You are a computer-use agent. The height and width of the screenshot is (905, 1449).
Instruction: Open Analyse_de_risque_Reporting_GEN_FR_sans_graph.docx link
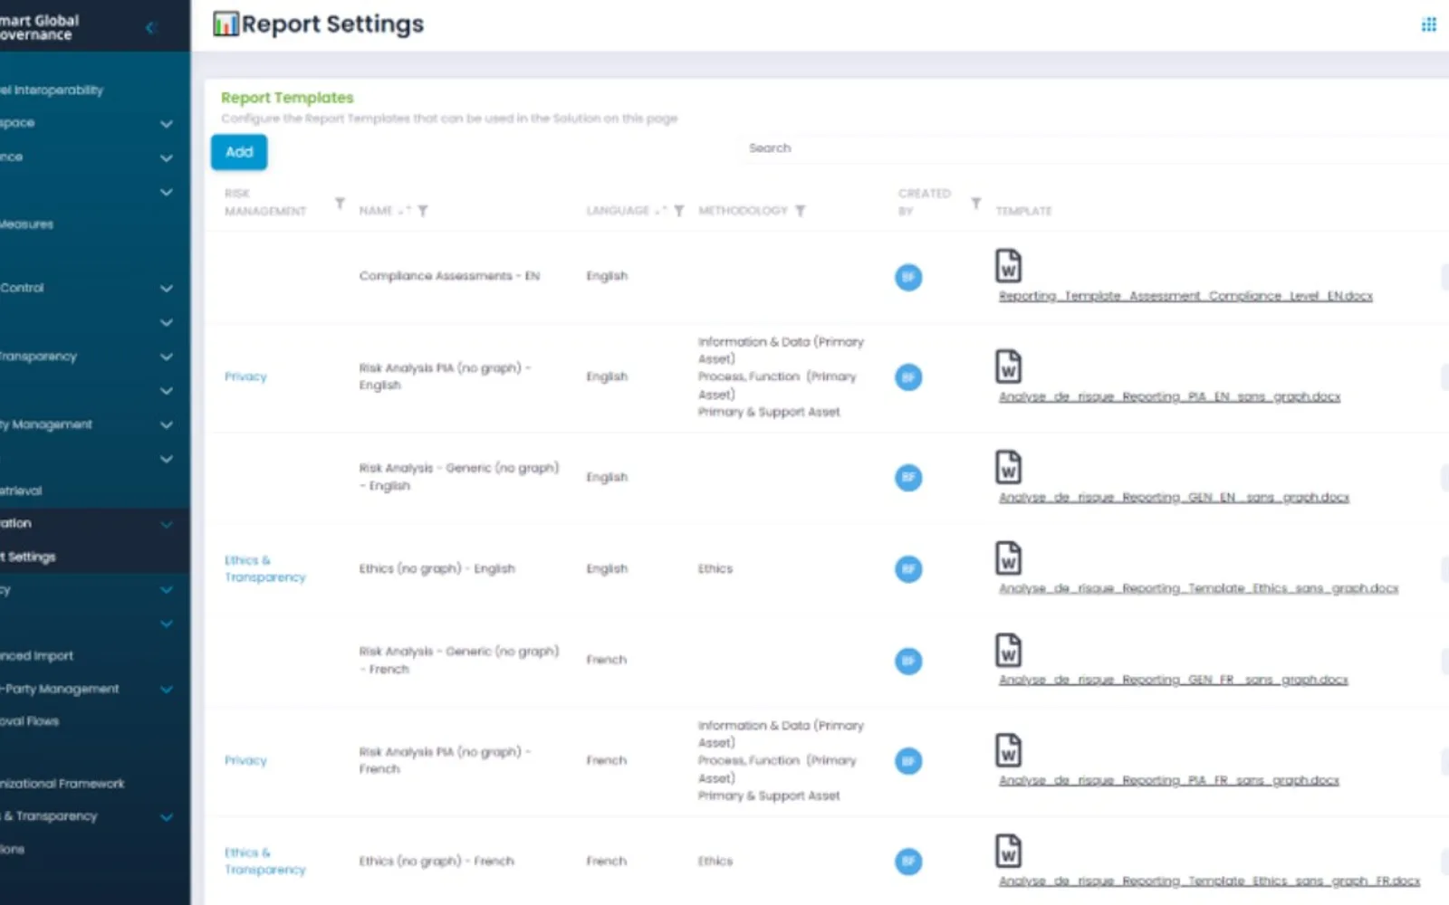tap(1173, 680)
